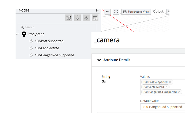
Task: Open the Perspective View camera dropdown
Action: pos(136,12)
